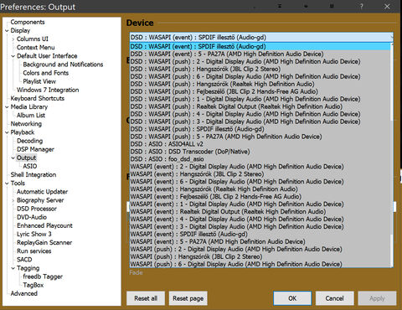Open the SACD tools page
This screenshot has width=402, height=310.
tap(24, 260)
